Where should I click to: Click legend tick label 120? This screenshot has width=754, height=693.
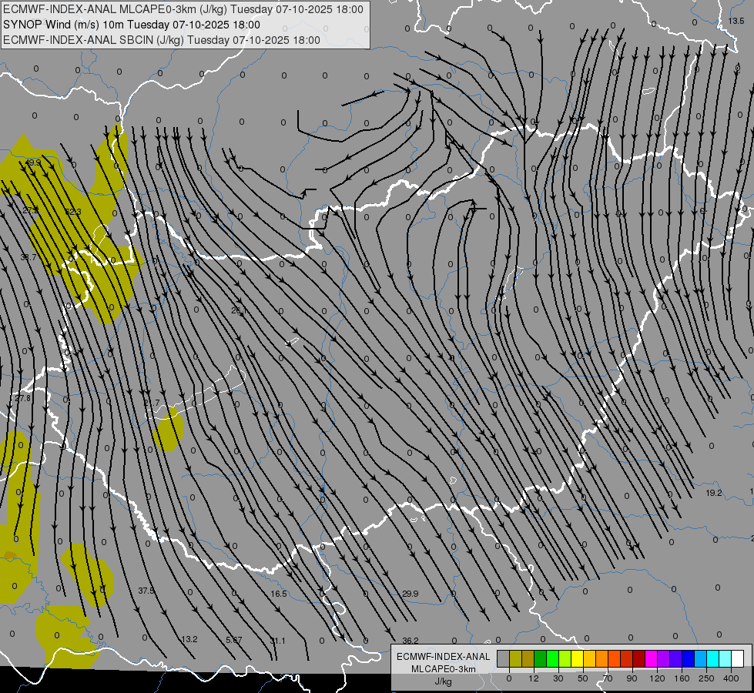[657, 678]
